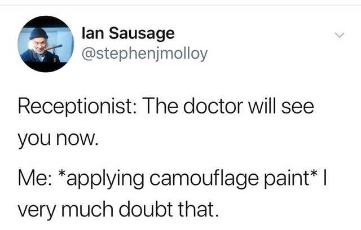Click the word "Sausage" in the display name
Viewport: 361px width, 230px height.
(x=142, y=34)
